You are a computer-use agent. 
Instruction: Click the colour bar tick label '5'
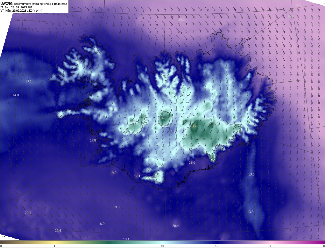click(x=108, y=246)
